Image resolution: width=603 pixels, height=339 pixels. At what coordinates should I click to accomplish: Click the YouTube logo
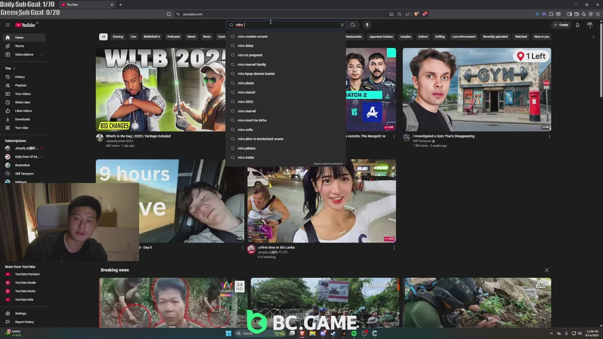(25, 25)
